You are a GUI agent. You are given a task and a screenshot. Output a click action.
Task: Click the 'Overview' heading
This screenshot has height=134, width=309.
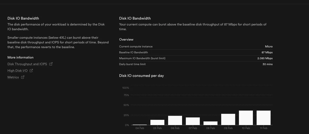tap(126, 40)
